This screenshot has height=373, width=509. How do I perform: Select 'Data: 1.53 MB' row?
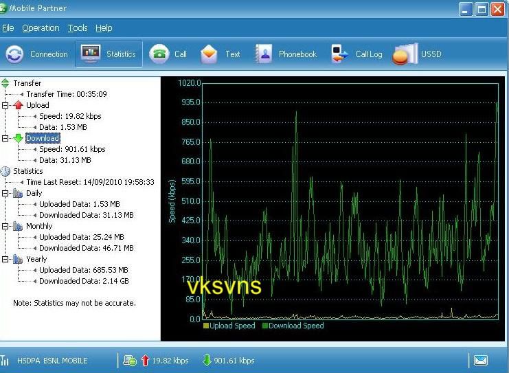pos(63,127)
